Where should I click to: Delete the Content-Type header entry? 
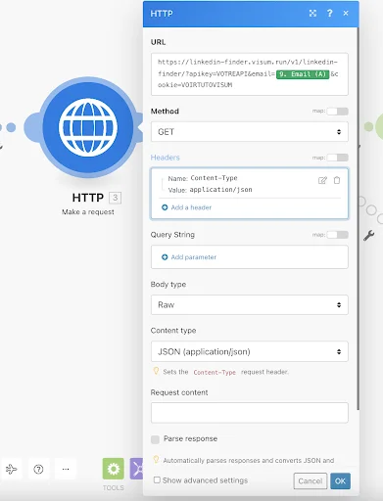pyautogui.click(x=337, y=180)
